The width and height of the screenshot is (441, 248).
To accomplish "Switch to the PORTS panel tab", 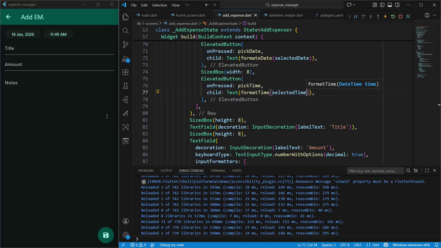I will (x=237, y=171).
